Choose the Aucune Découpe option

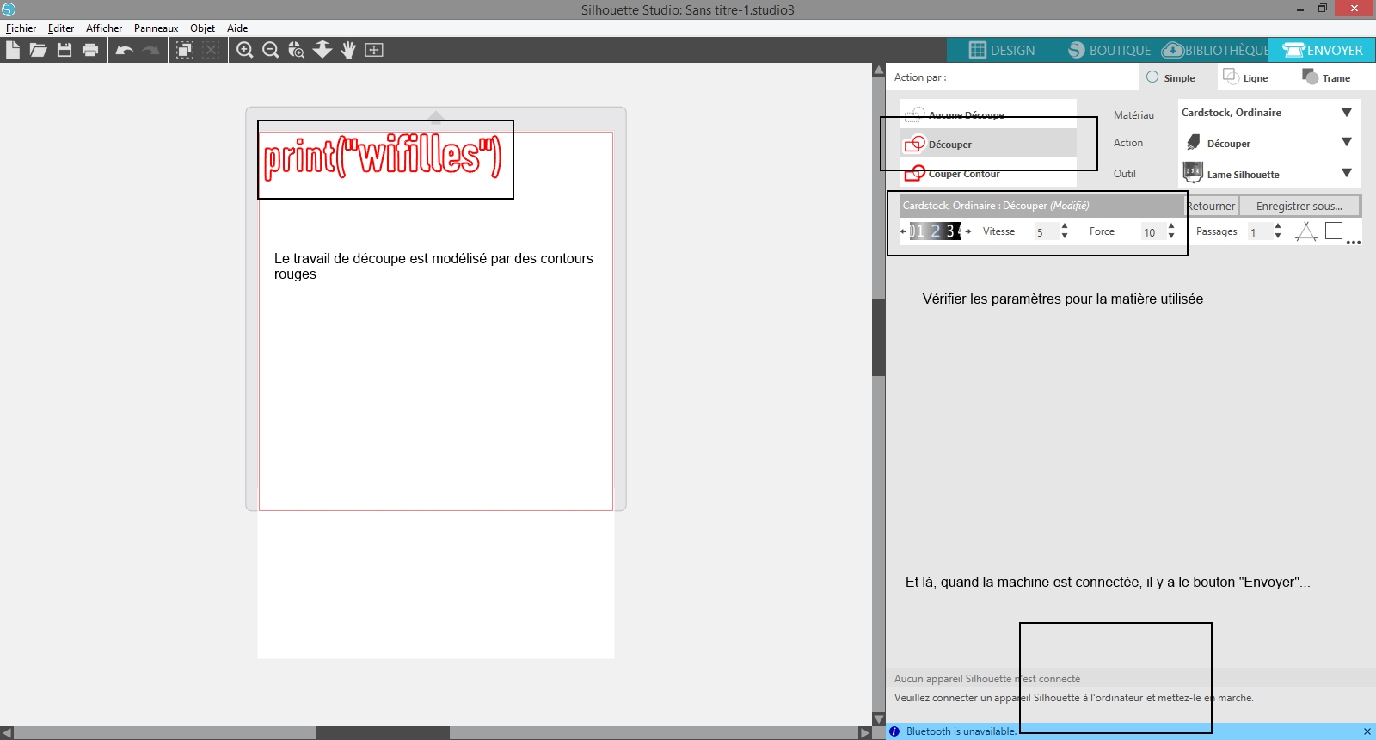point(988,114)
